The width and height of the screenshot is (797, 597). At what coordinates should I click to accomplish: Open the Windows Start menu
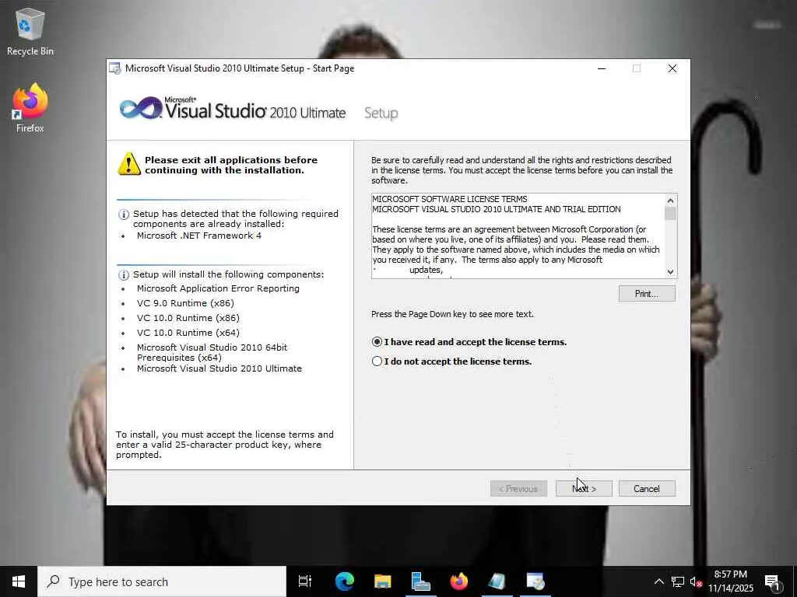click(x=19, y=581)
